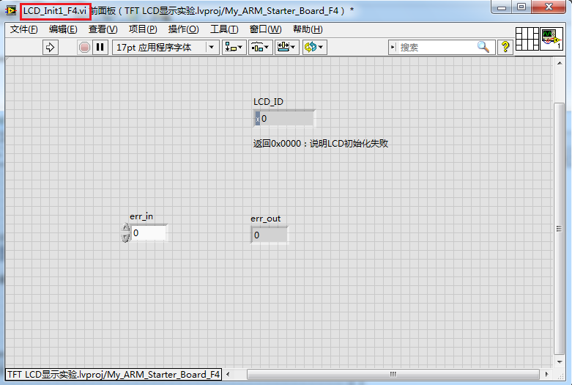
Task: Open the Reorder dropdown
Action: (x=314, y=48)
